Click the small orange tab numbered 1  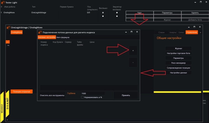pos(8,42)
